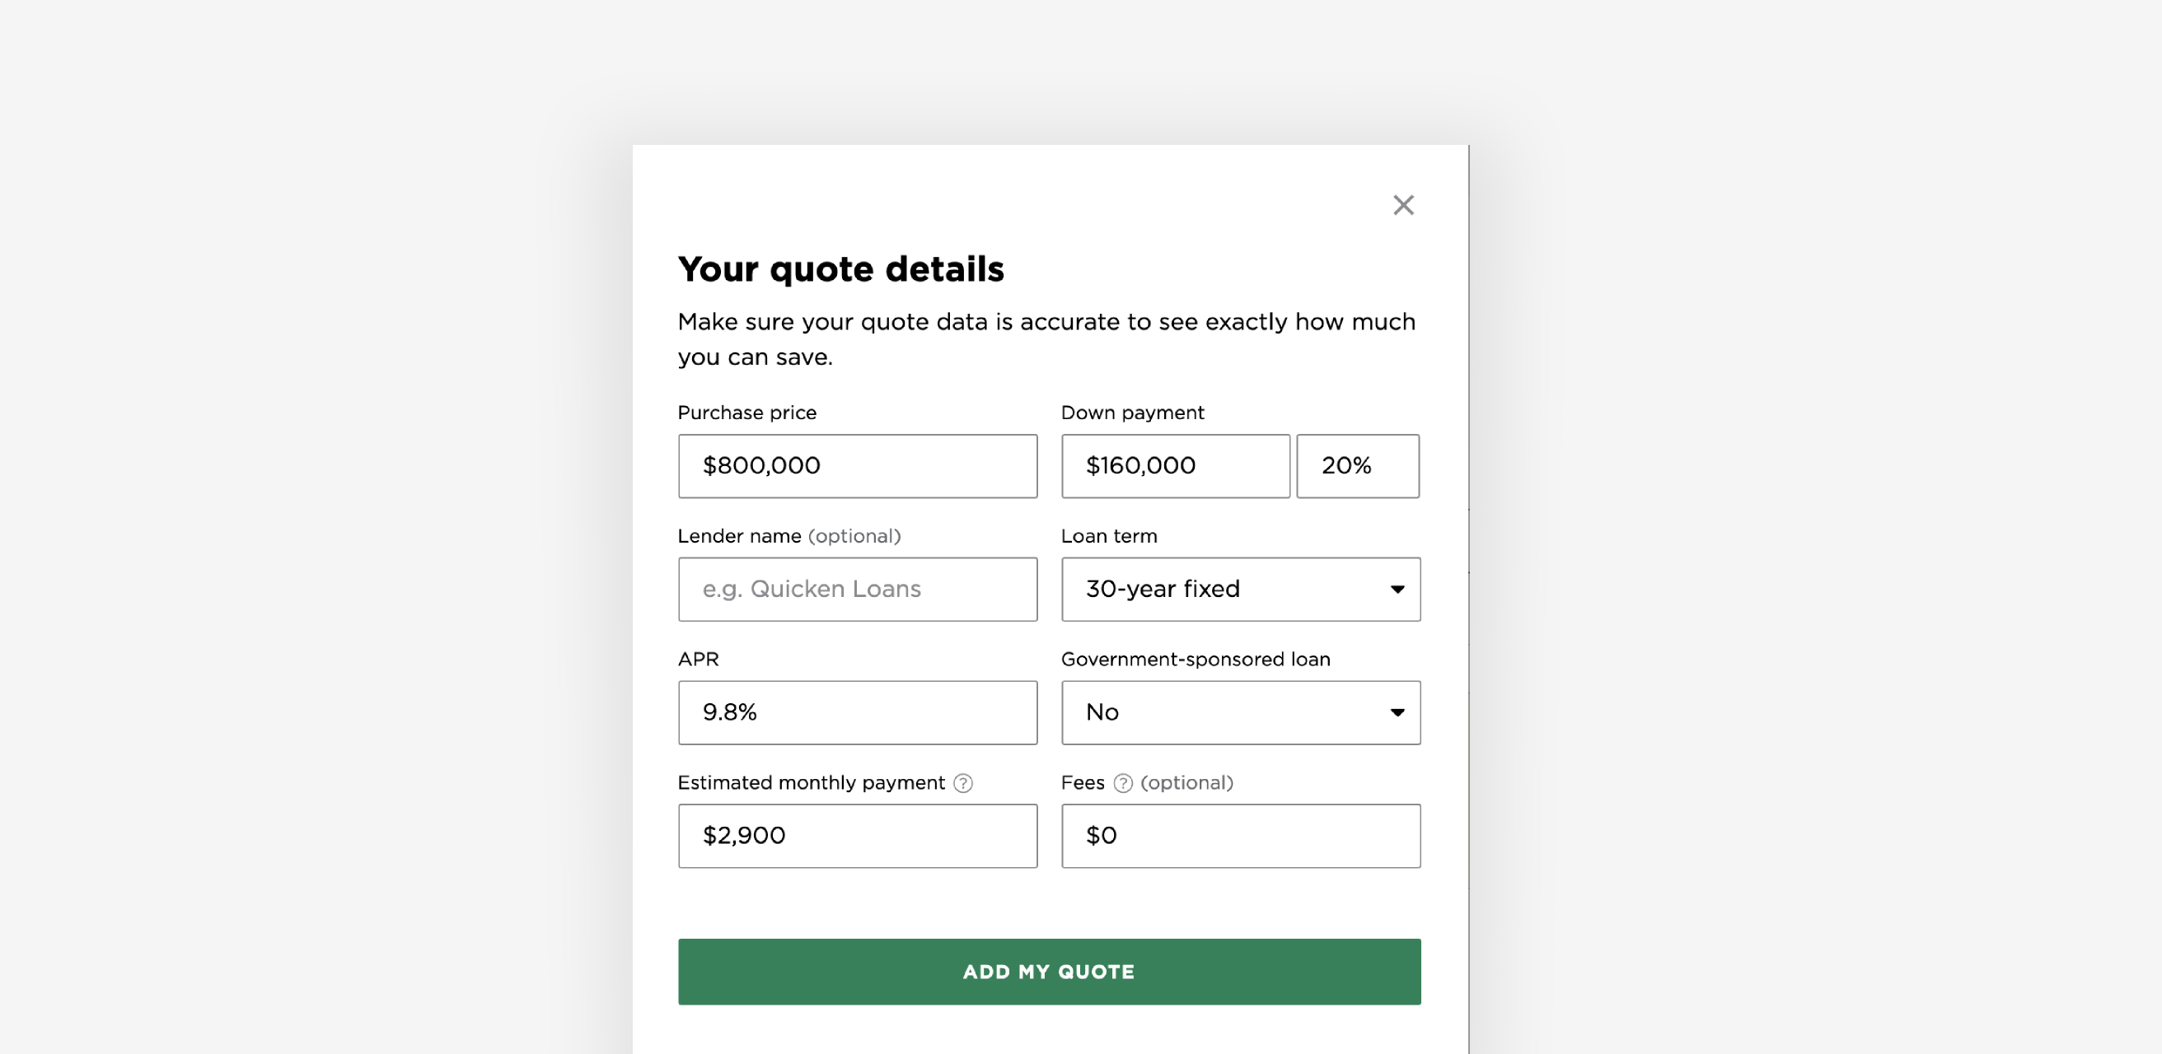This screenshot has height=1054, width=2162.
Task: Click the Your quote details heading
Action: pyautogui.click(x=840, y=269)
